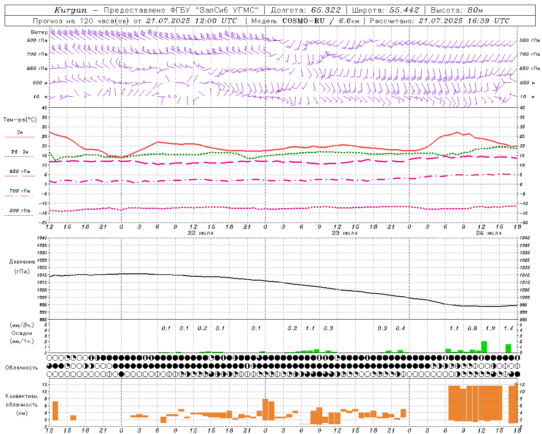Viewport: 542px width, 434px height.
Task: Click the "(мм/1ч.)" unit label
Action: tap(22, 341)
